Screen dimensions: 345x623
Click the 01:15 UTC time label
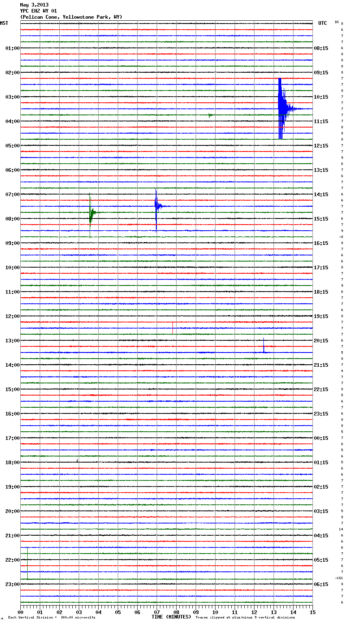321,463
